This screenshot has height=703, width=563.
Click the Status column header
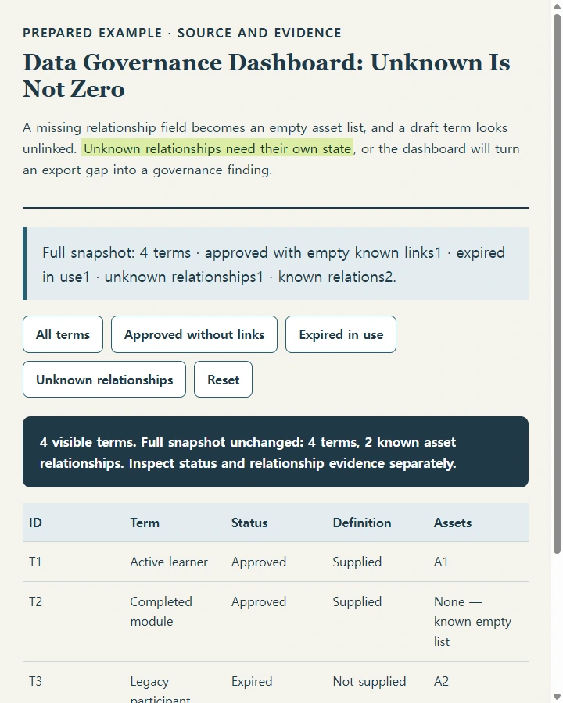pyautogui.click(x=276, y=523)
